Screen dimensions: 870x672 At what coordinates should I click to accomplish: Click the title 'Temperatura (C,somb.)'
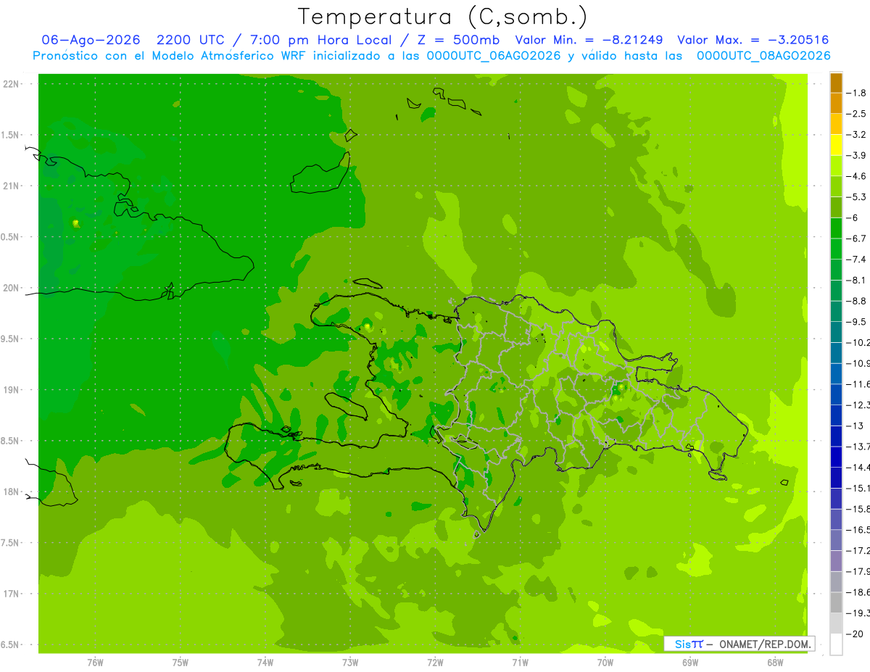[443, 17]
